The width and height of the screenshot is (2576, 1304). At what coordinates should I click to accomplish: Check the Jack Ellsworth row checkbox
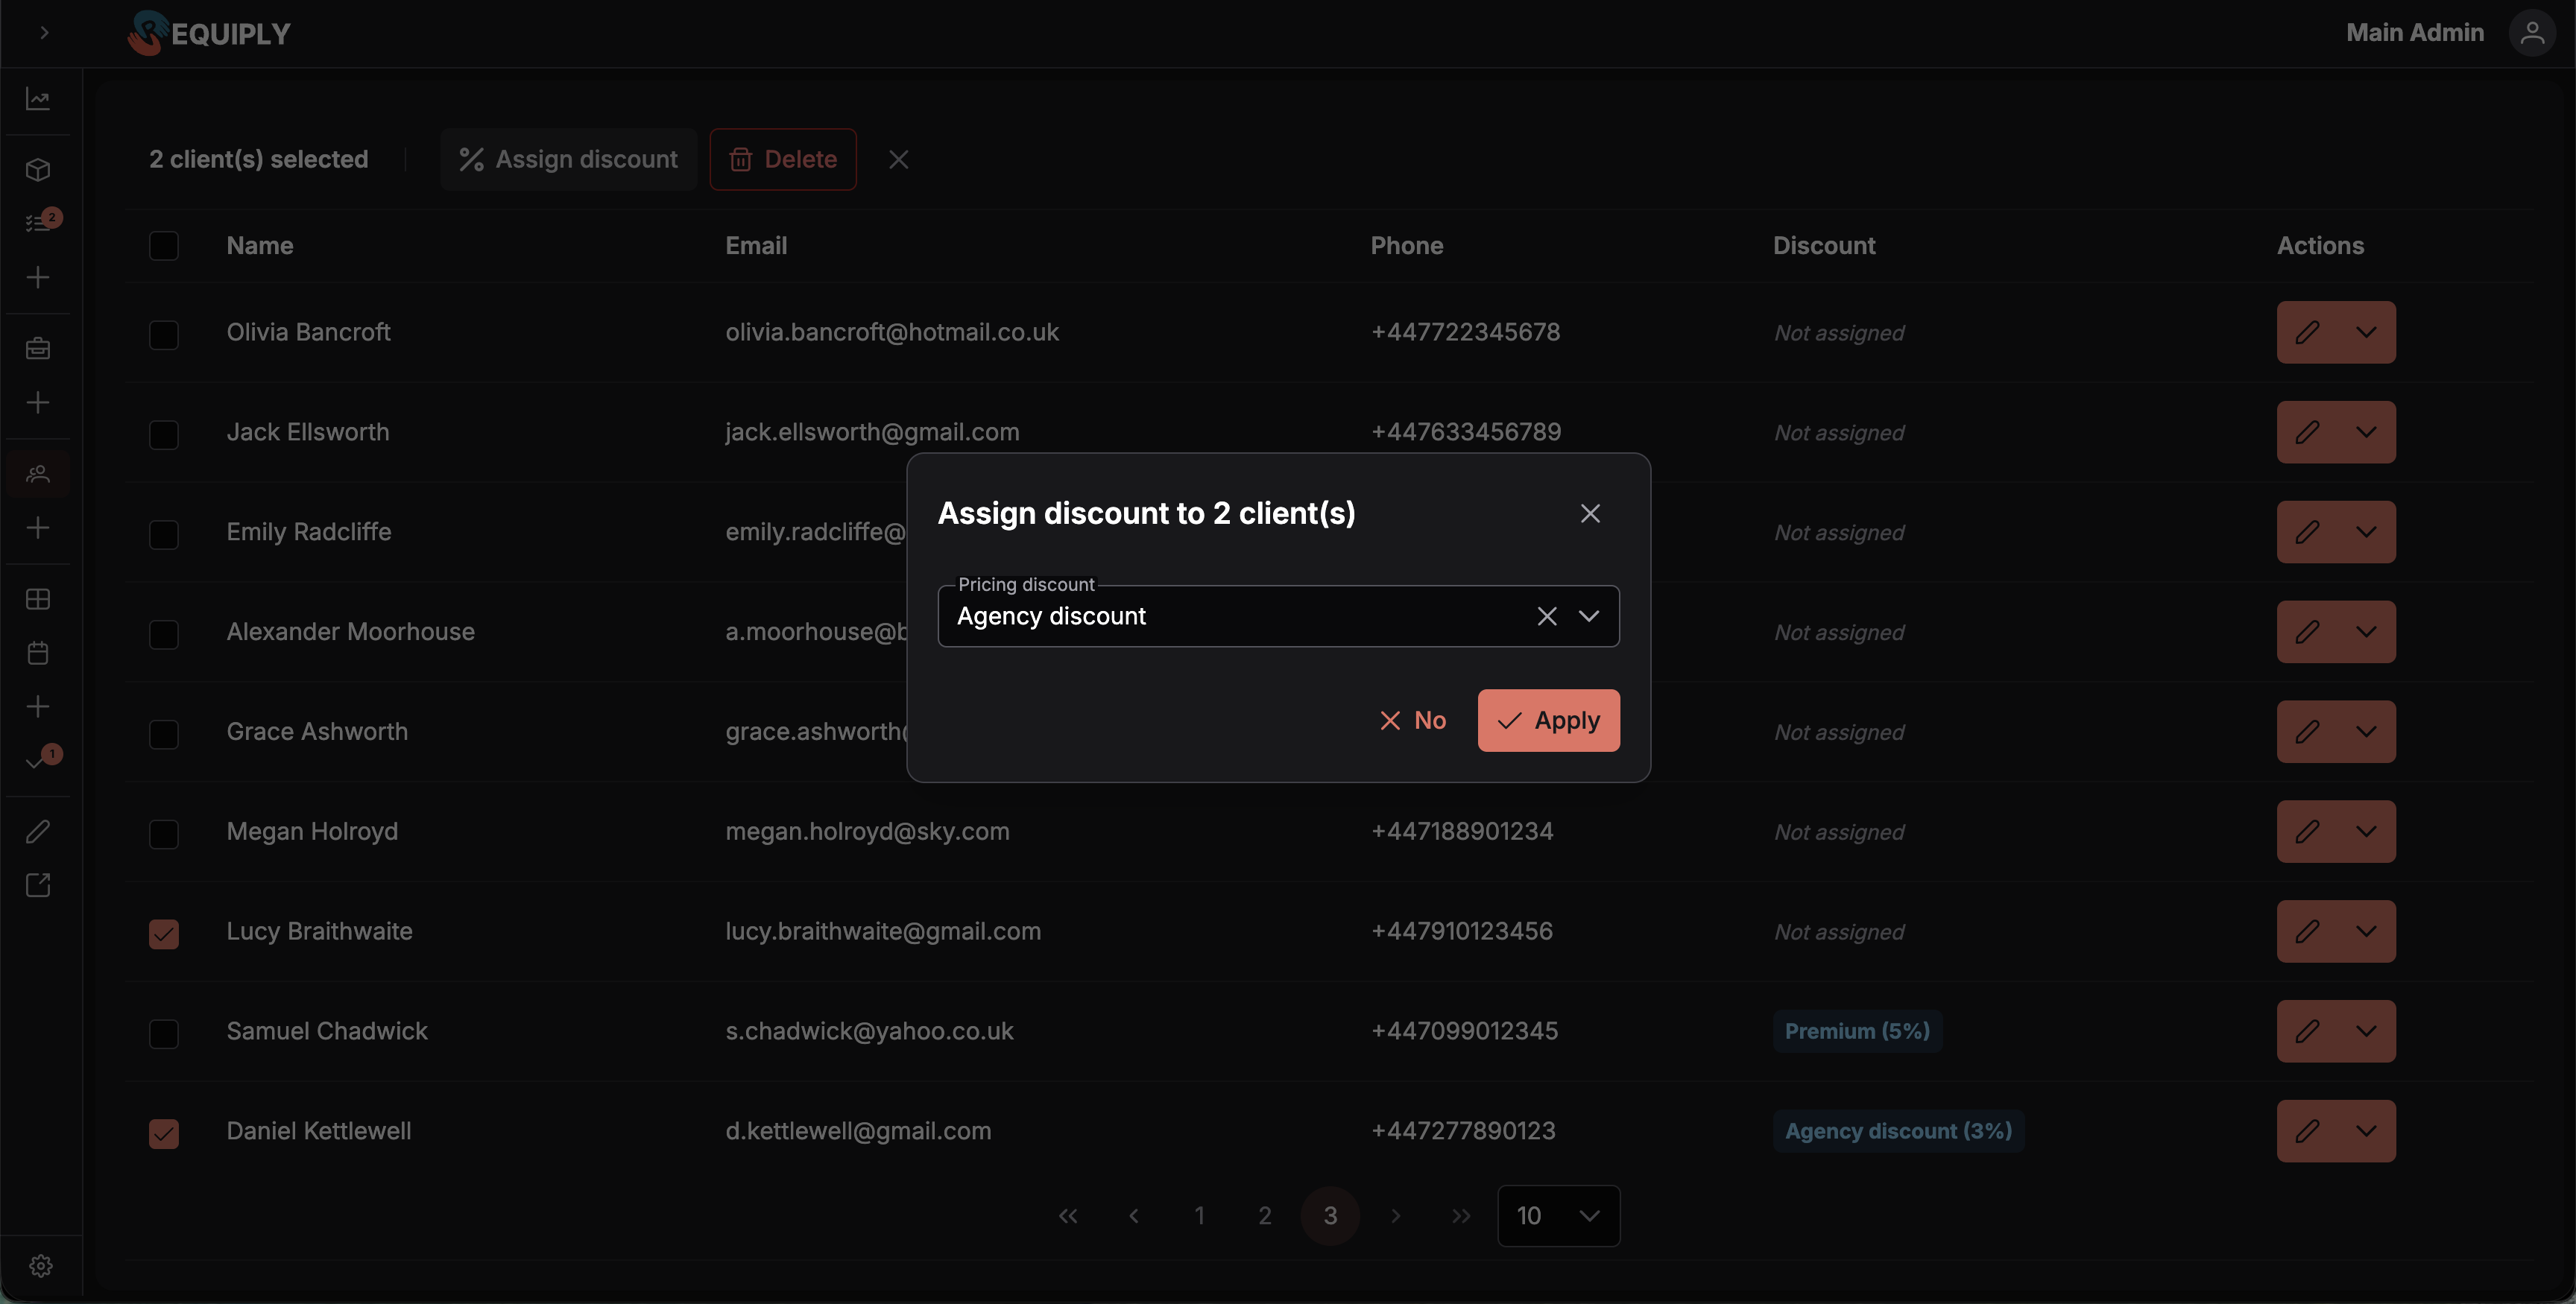click(x=164, y=434)
